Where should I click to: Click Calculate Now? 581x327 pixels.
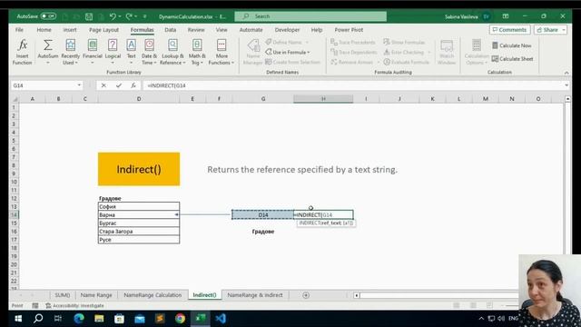point(512,45)
